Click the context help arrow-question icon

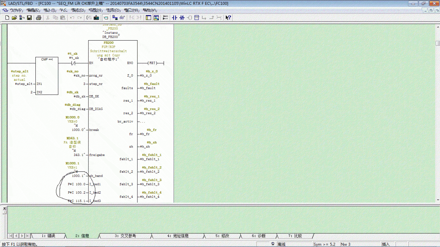pos(228,18)
